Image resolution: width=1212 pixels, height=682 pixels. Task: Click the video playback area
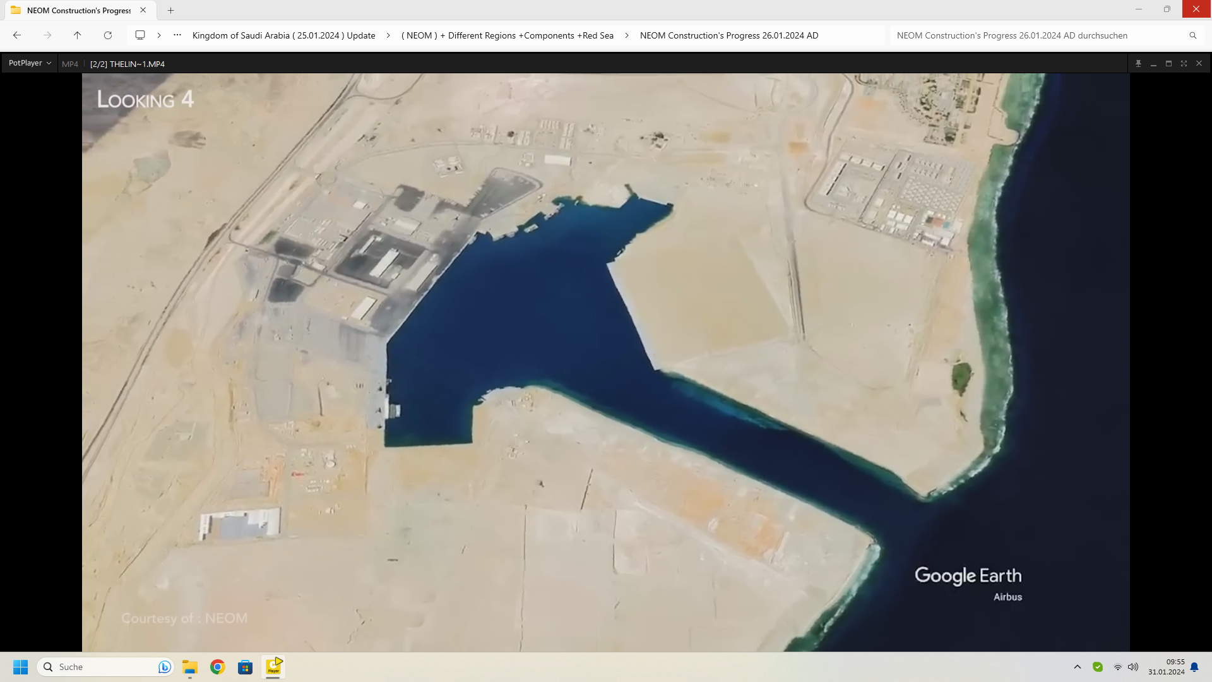606,362
